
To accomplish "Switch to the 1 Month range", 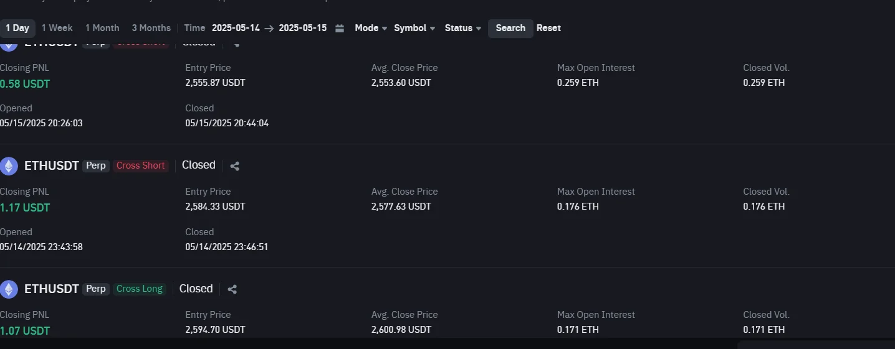I will [x=102, y=28].
